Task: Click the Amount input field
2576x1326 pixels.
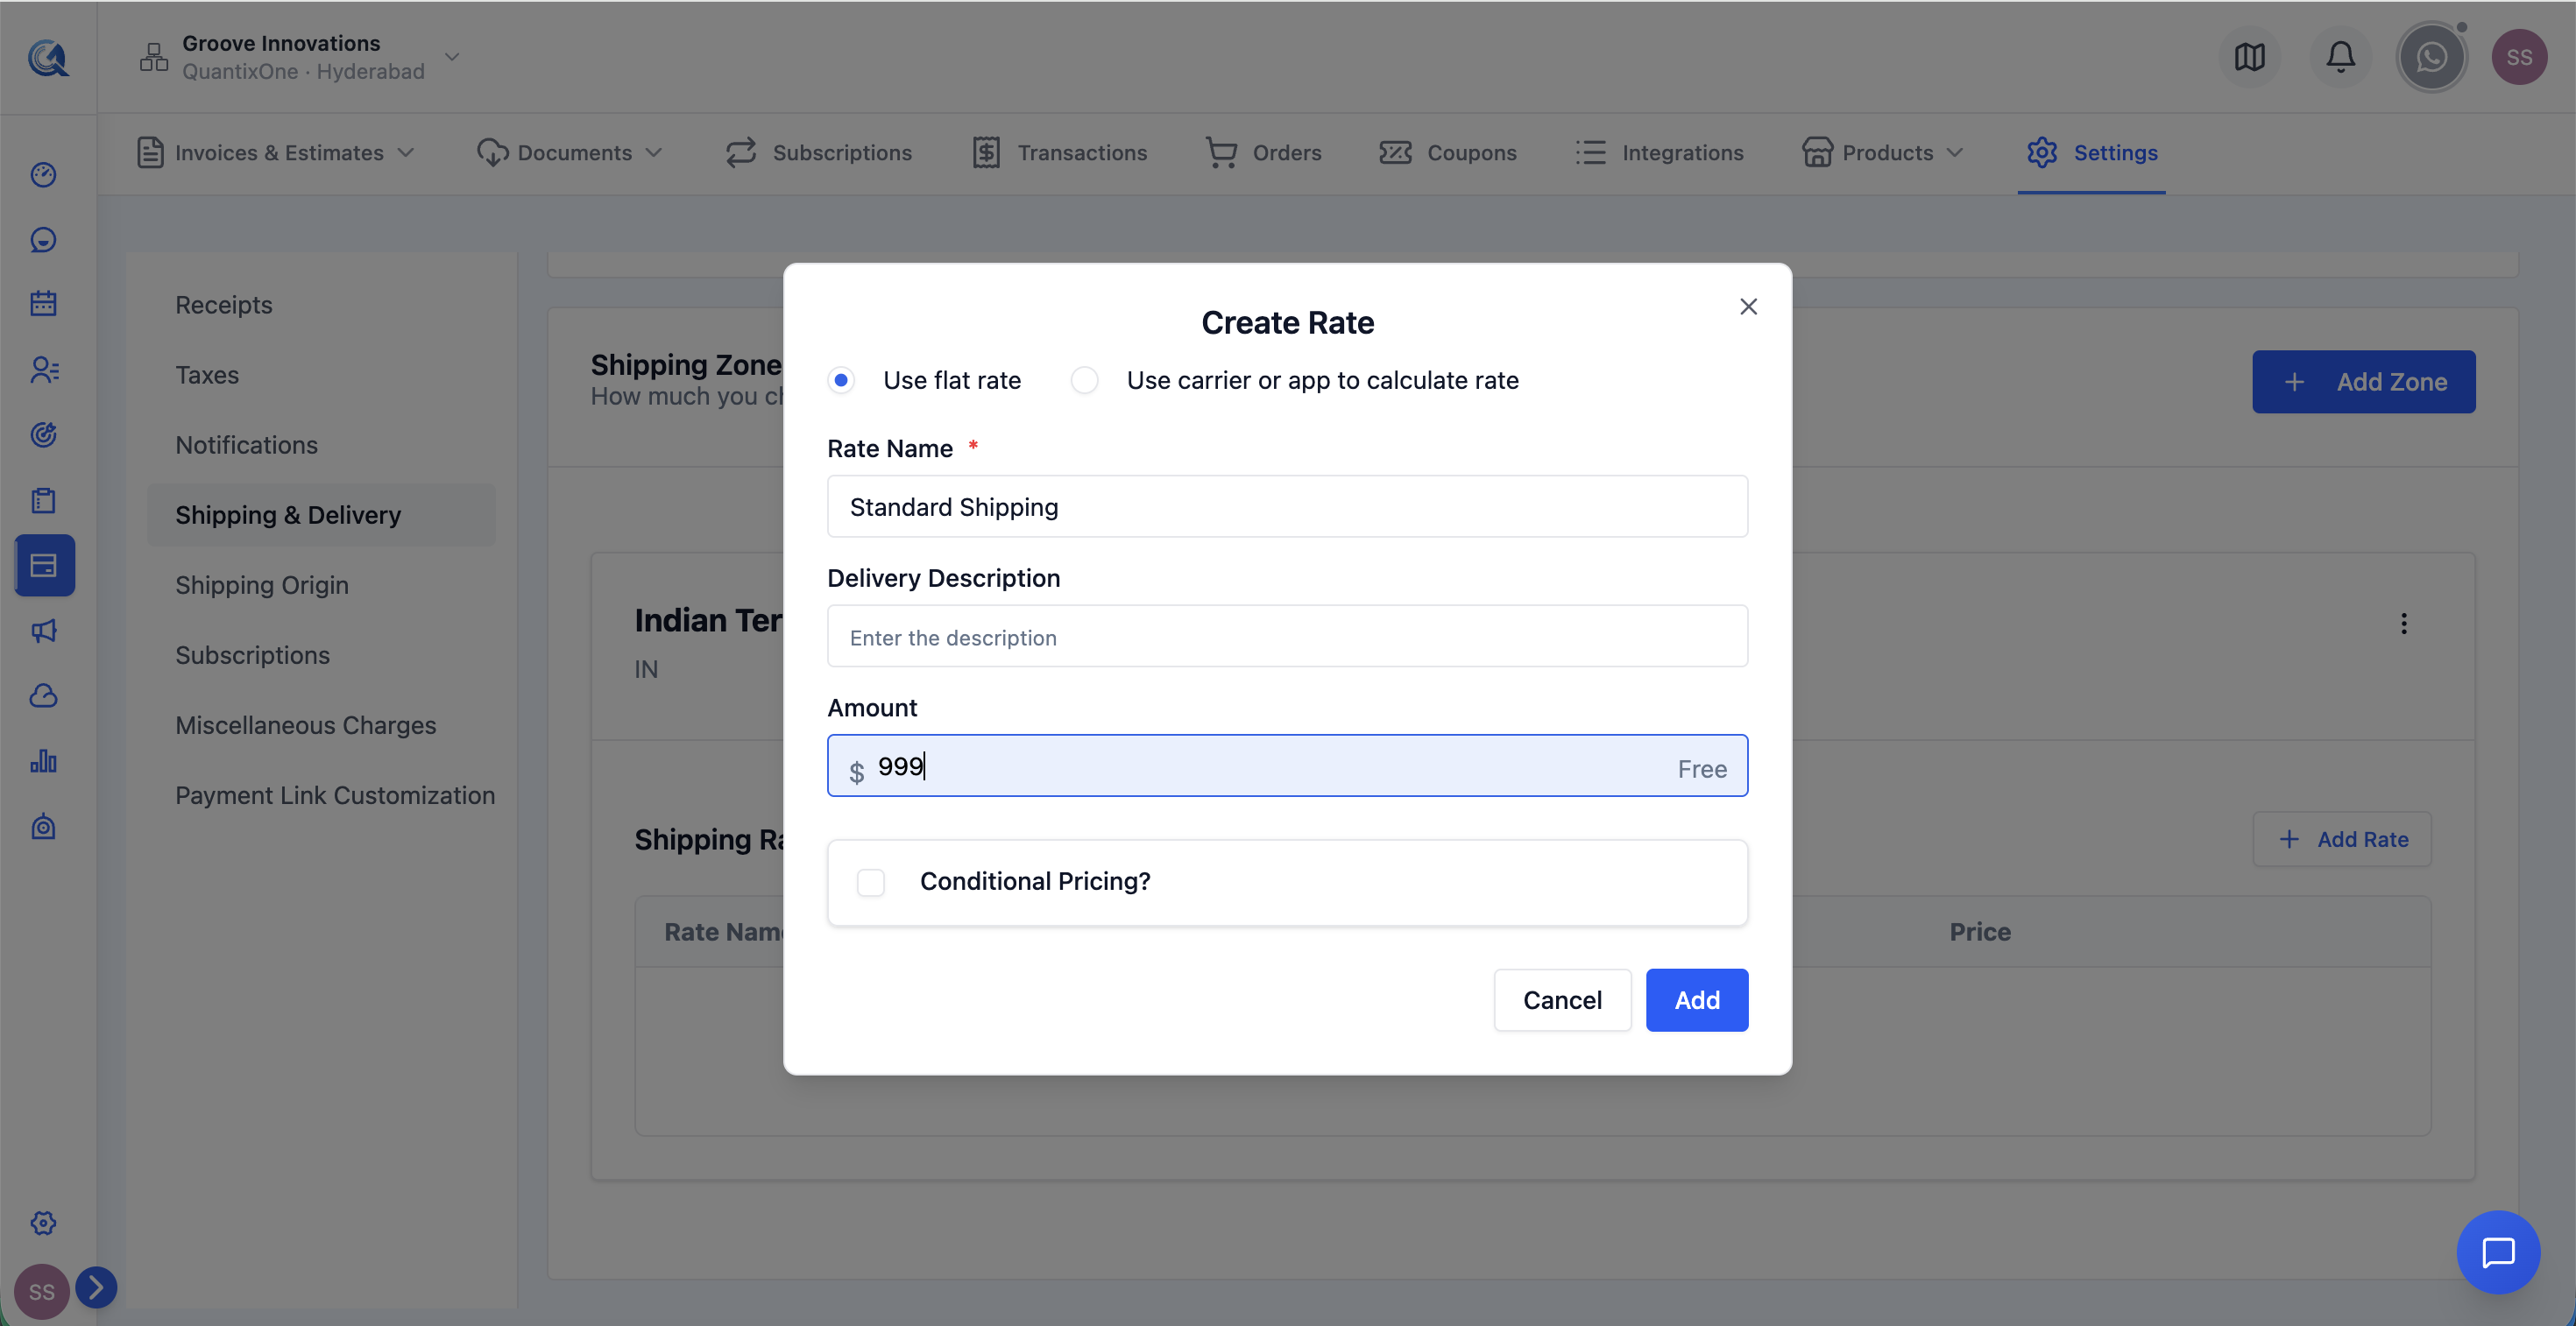Action: coord(1287,766)
